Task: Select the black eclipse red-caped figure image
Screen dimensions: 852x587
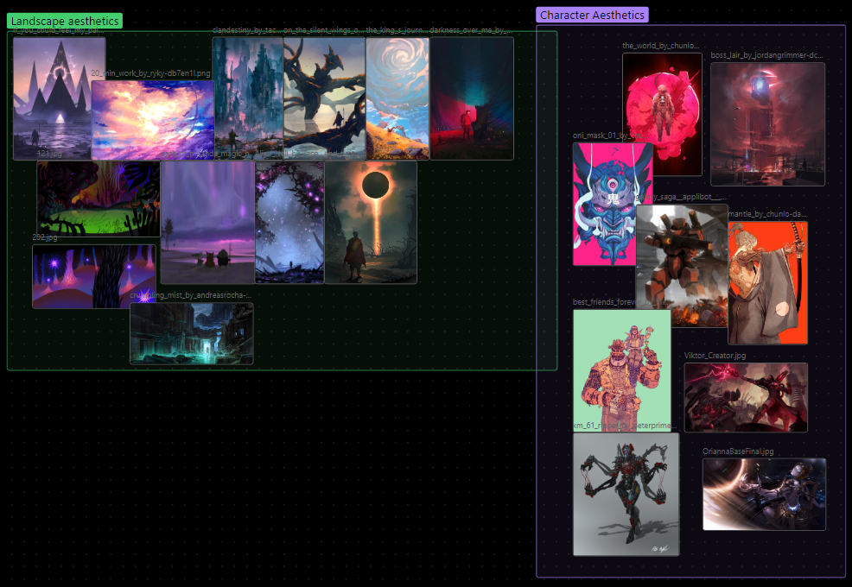Action: (x=371, y=223)
